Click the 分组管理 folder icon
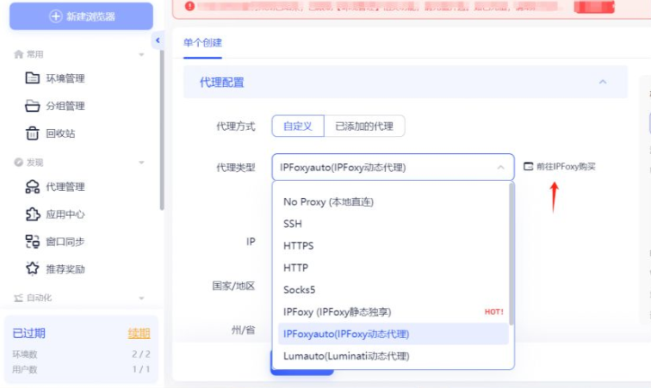Screen dimensions: 651x388 coord(33,106)
